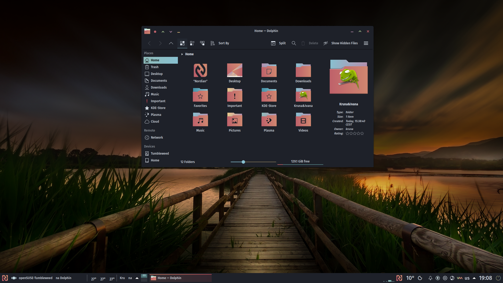
Task: Expand the panel arrow beside Kru na
Action: click(x=137, y=278)
